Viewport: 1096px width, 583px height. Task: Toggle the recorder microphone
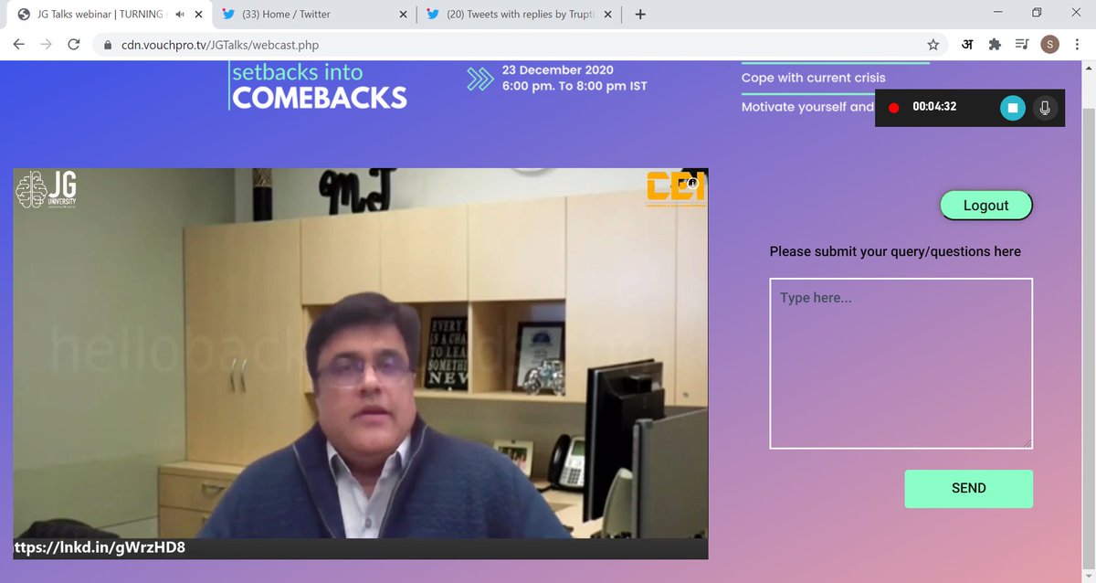pyautogui.click(x=1045, y=108)
